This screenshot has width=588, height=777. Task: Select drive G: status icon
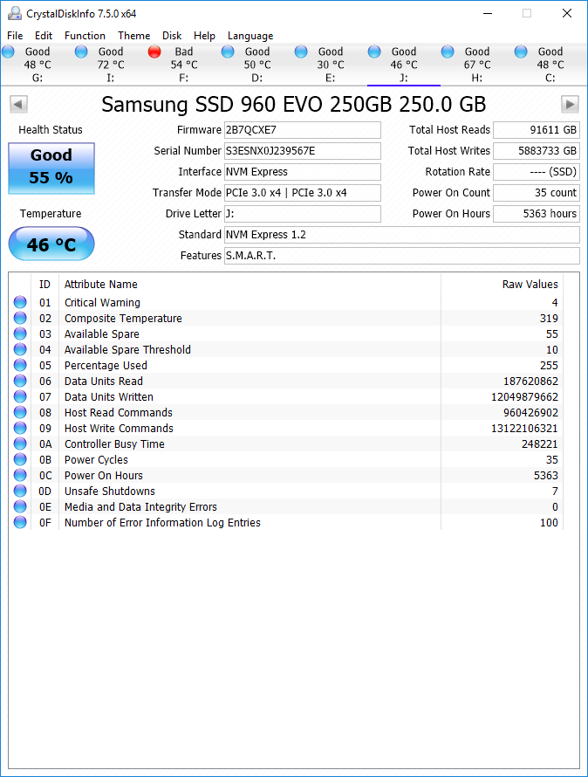click(x=9, y=52)
